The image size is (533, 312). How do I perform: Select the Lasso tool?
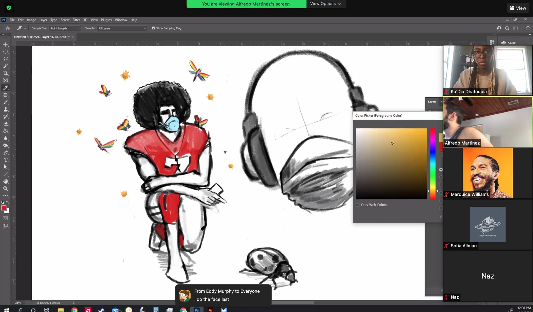pos(5,59)
